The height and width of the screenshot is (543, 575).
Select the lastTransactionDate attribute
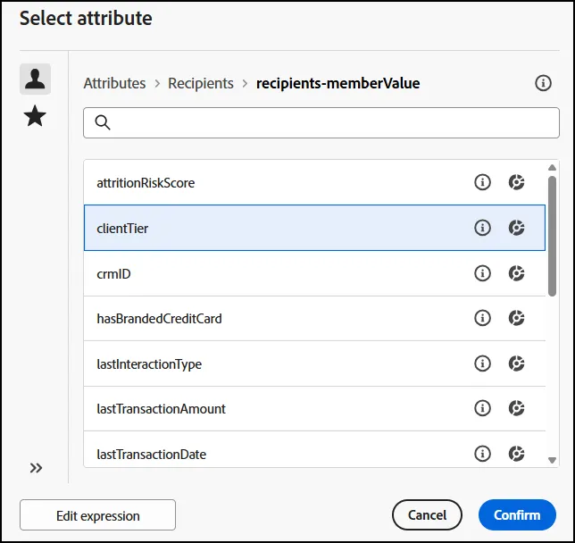(x=314, y=449)
